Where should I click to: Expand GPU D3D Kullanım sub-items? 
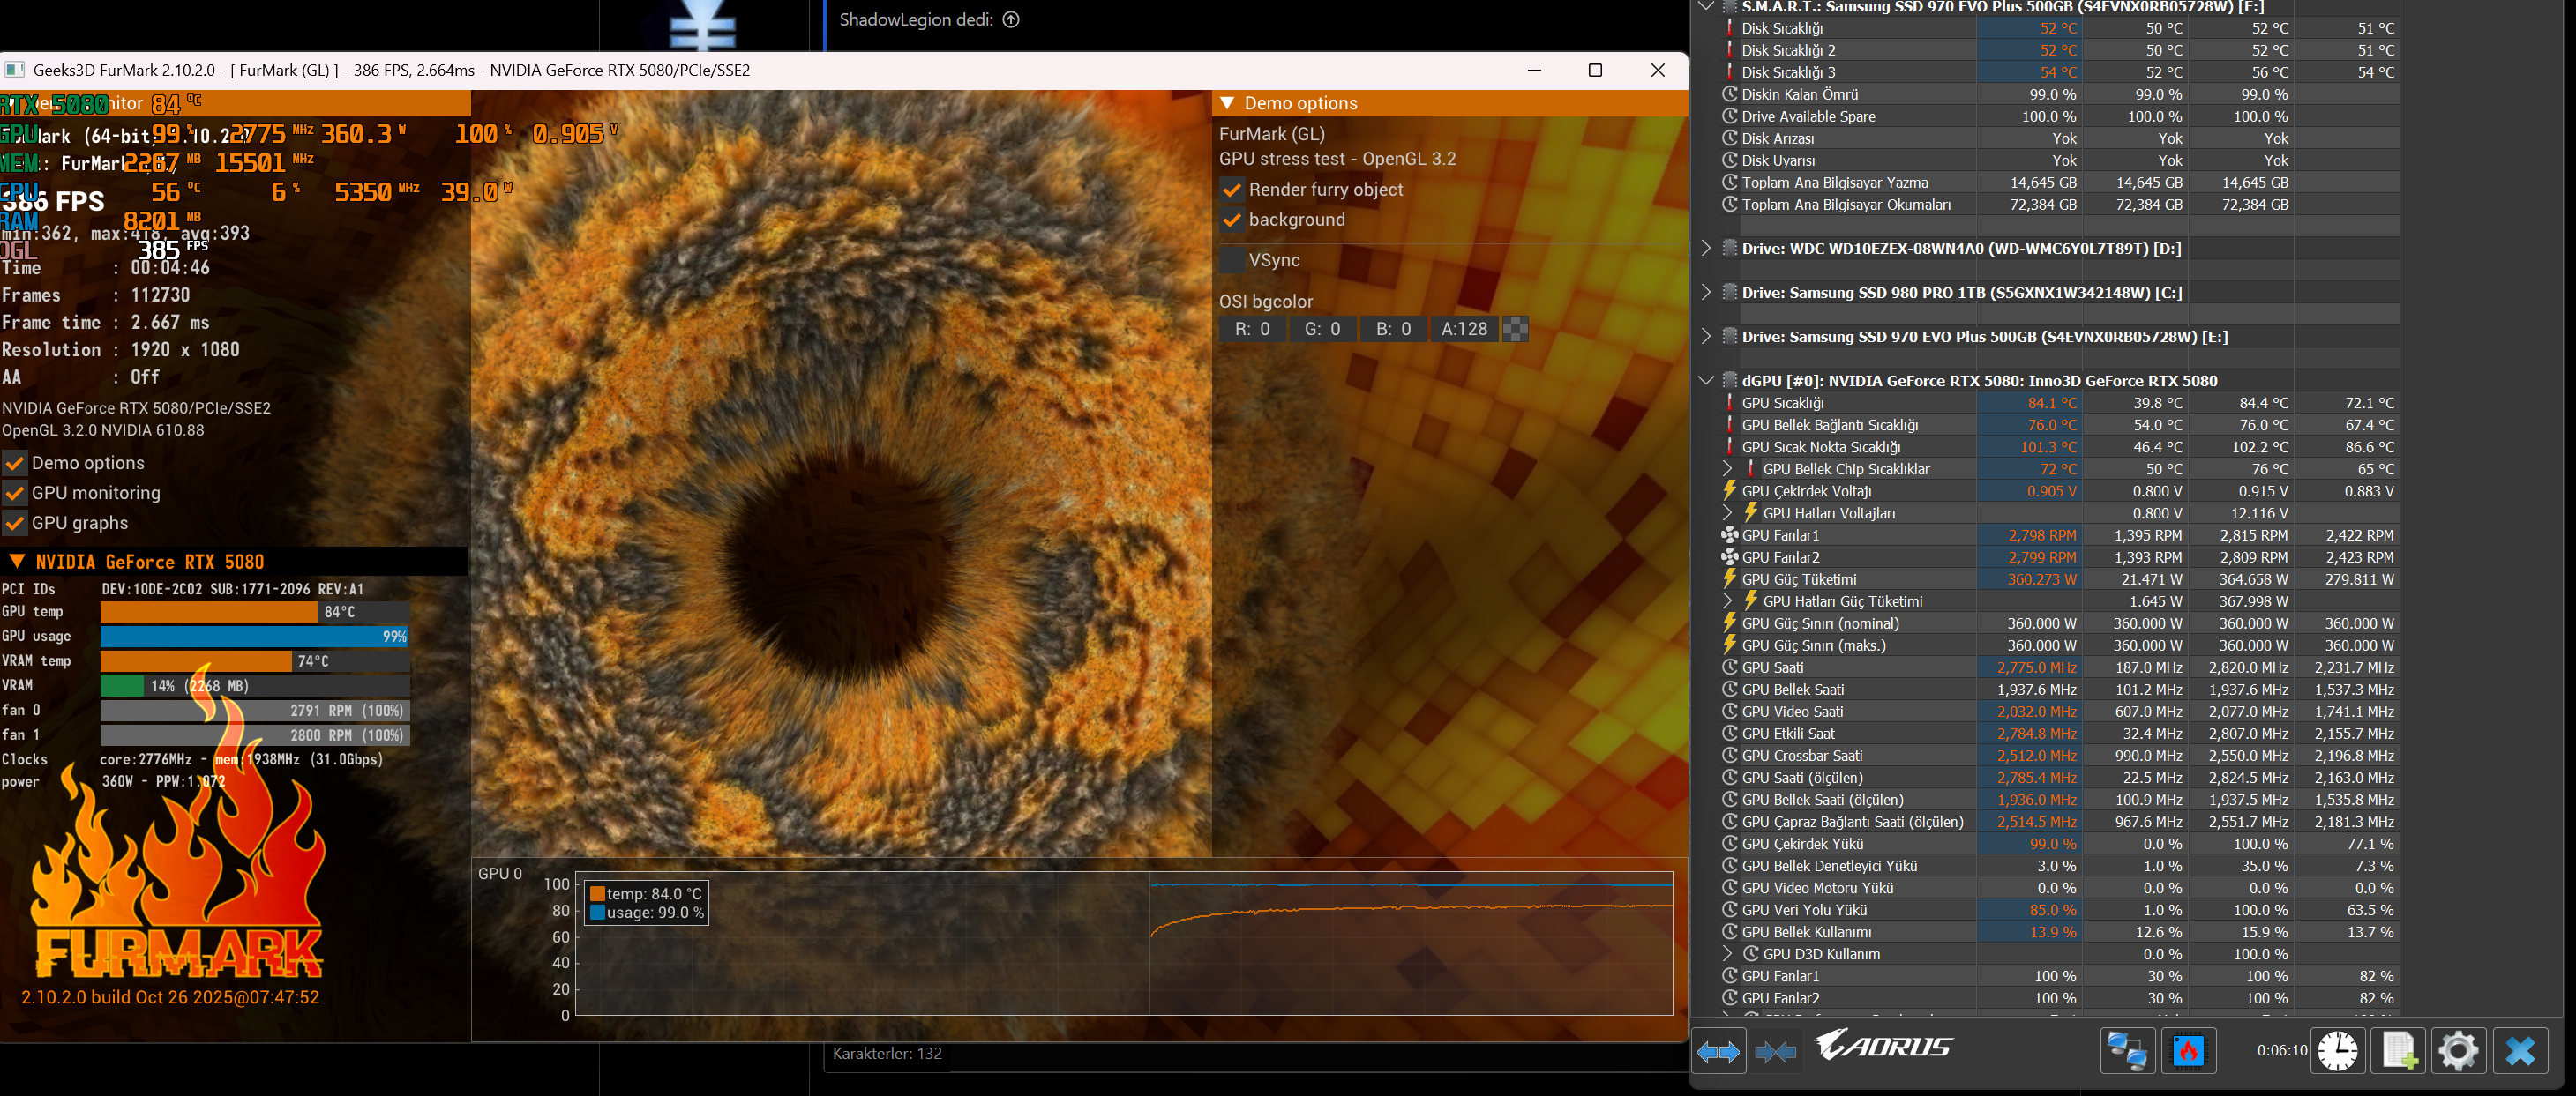pyautogui.click(x=1727, y=953)
